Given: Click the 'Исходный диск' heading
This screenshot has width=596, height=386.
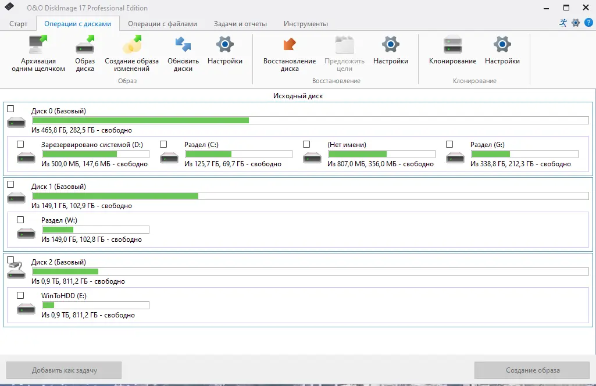Looking at the screenshot, I should click(298, 96).
